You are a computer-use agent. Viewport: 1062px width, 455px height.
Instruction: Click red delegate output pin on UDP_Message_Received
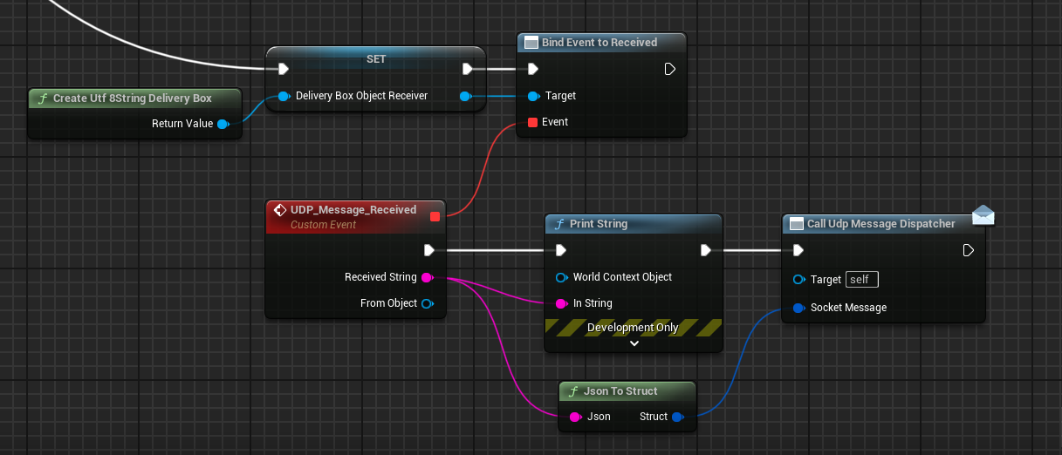click(435, 216)
